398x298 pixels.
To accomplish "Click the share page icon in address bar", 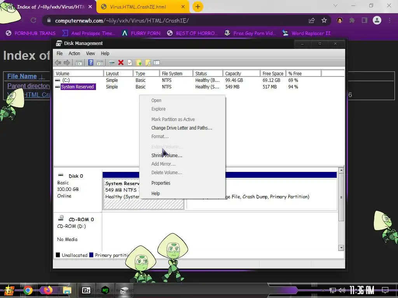I will pyautogui.click(x=312, y=21).
